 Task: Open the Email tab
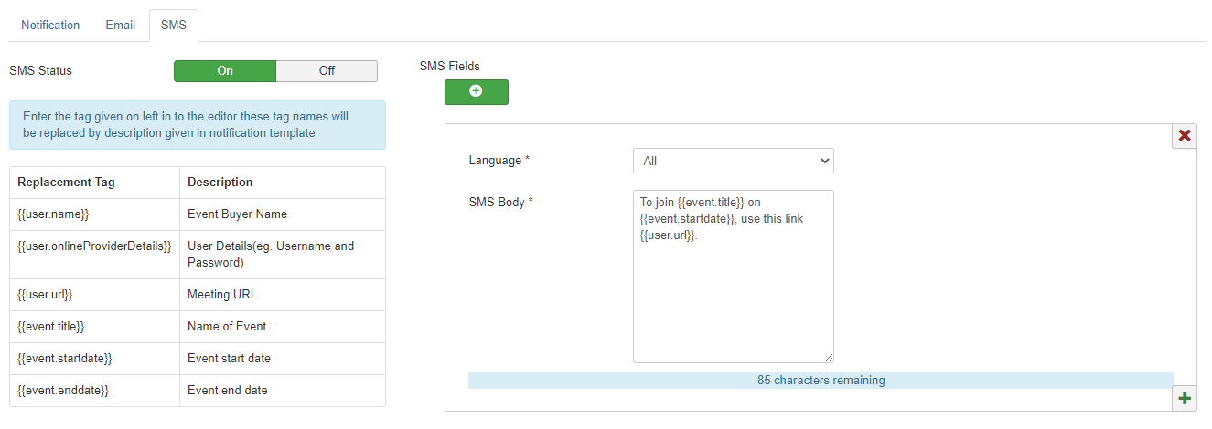120,25
